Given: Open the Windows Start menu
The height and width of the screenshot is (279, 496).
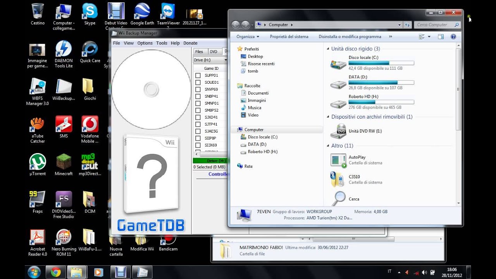Looking at the screenshot, I should 34,272.
